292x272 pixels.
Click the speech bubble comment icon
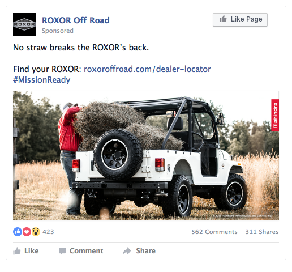coord(62,251)
